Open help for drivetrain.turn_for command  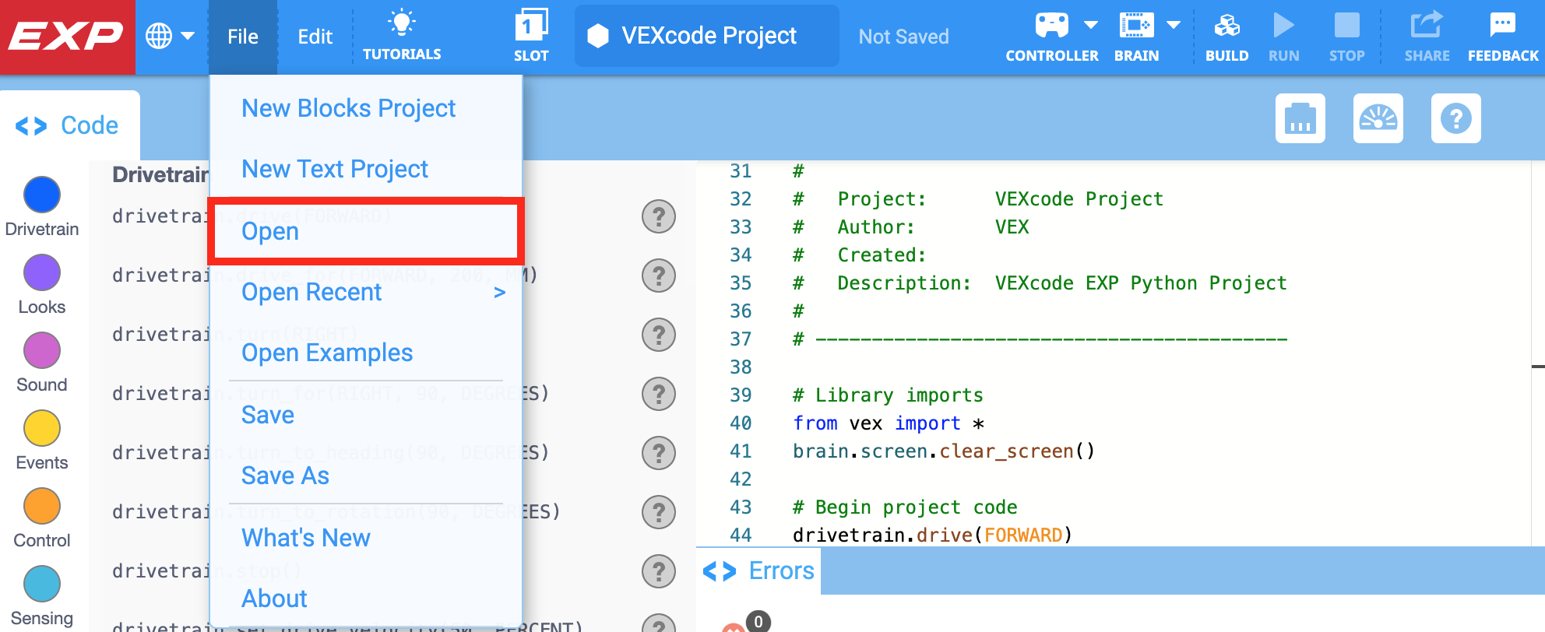[659, 394]
